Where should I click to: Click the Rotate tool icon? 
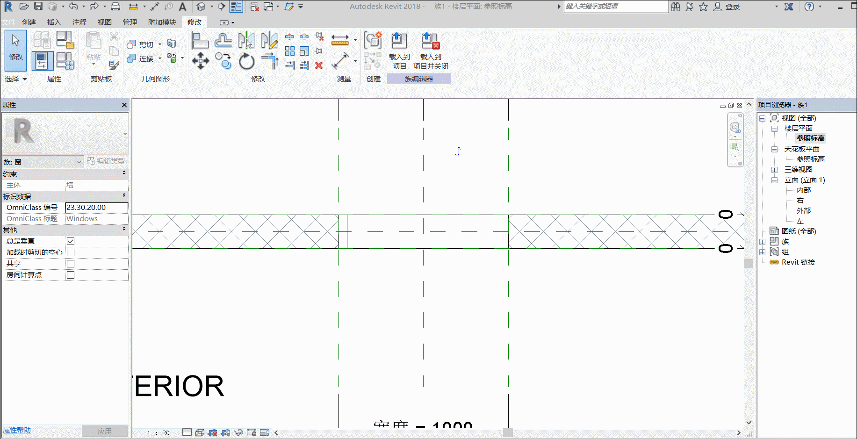coord(246,61)
